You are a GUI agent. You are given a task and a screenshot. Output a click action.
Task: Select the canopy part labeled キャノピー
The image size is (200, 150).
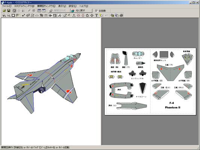coord(138,54)
